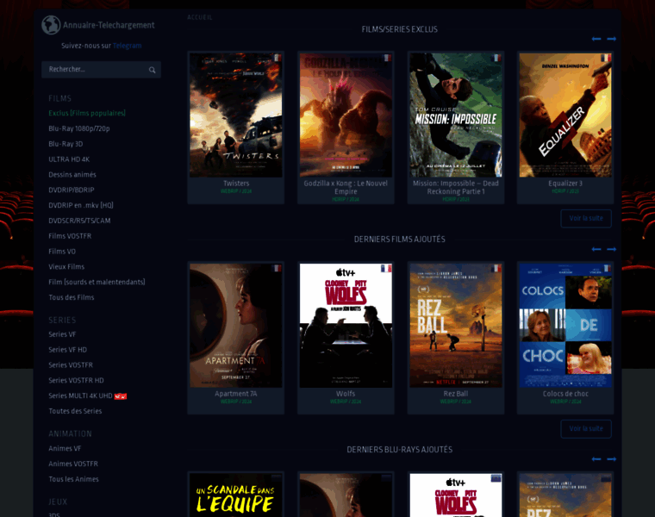
Task: Open Blu-Ray 1080p/720p category
Action: coord(79,128)
